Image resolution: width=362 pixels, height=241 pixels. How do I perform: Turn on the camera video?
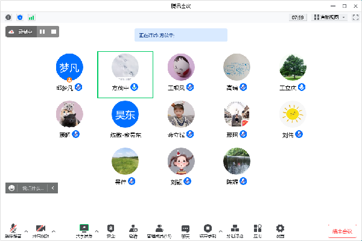click(x=41, y=229)
